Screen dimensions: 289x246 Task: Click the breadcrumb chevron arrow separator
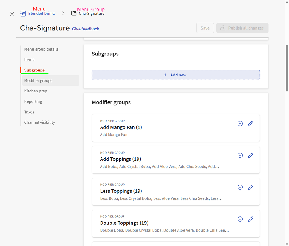[64, 13]
